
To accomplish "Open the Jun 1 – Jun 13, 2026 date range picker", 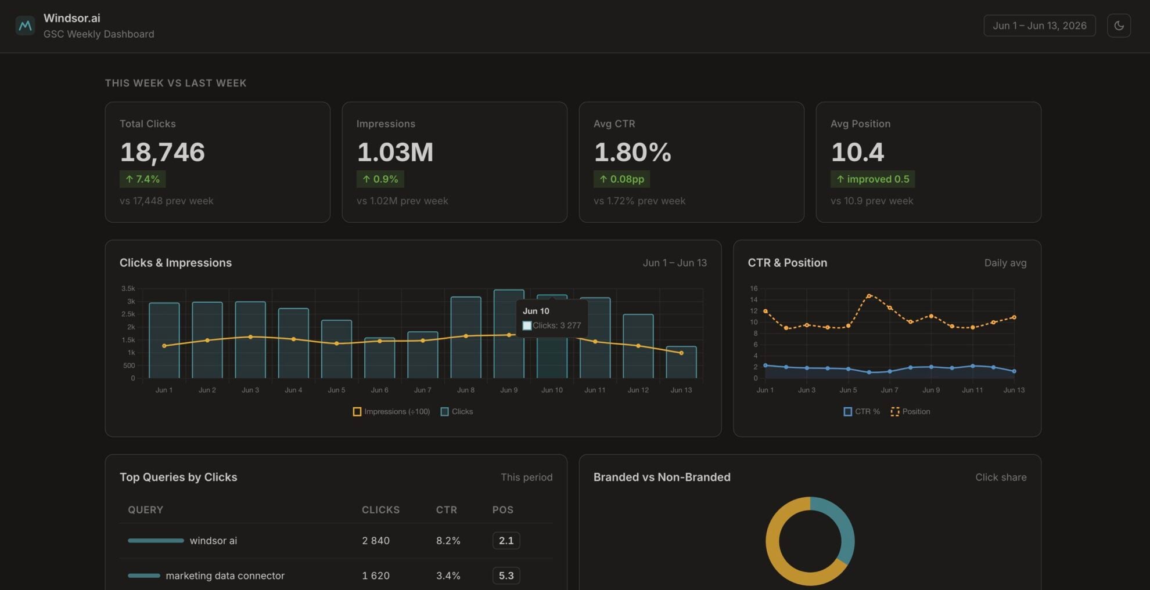I will 1040,26.
